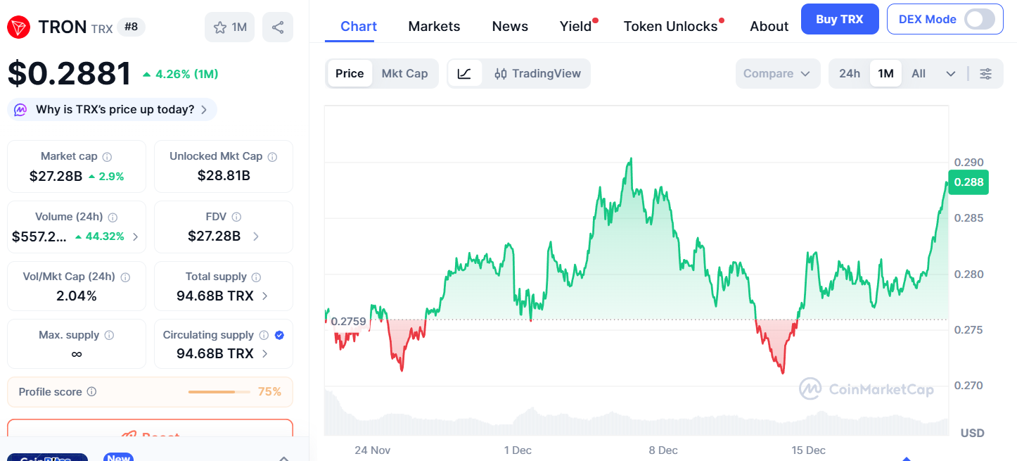1017x461 pixels.
Task: Open the Compare dropdown
Action: coord(777,74)
